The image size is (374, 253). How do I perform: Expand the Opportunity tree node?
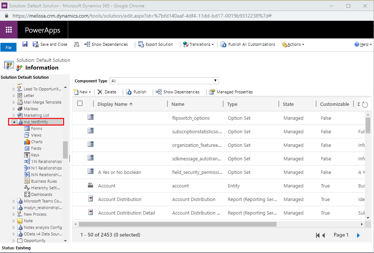(14, 241)
